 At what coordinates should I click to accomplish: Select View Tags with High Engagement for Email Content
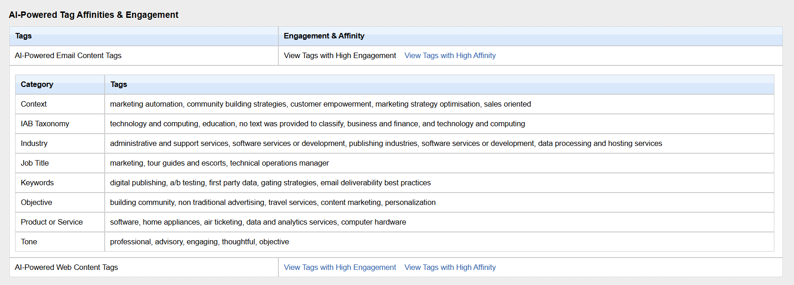tap(340, 55)
